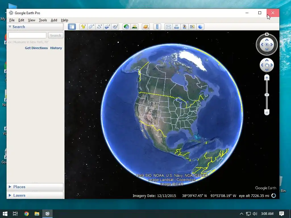Look right with the Look joystick right arrow

[272, 45]
